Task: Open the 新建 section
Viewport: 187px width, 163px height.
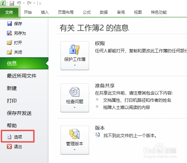Action: tap(12, 88)
